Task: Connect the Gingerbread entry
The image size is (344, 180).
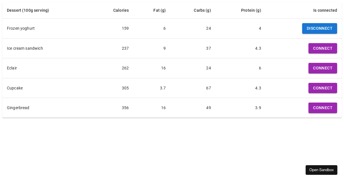Action: [x=322, y=108]
